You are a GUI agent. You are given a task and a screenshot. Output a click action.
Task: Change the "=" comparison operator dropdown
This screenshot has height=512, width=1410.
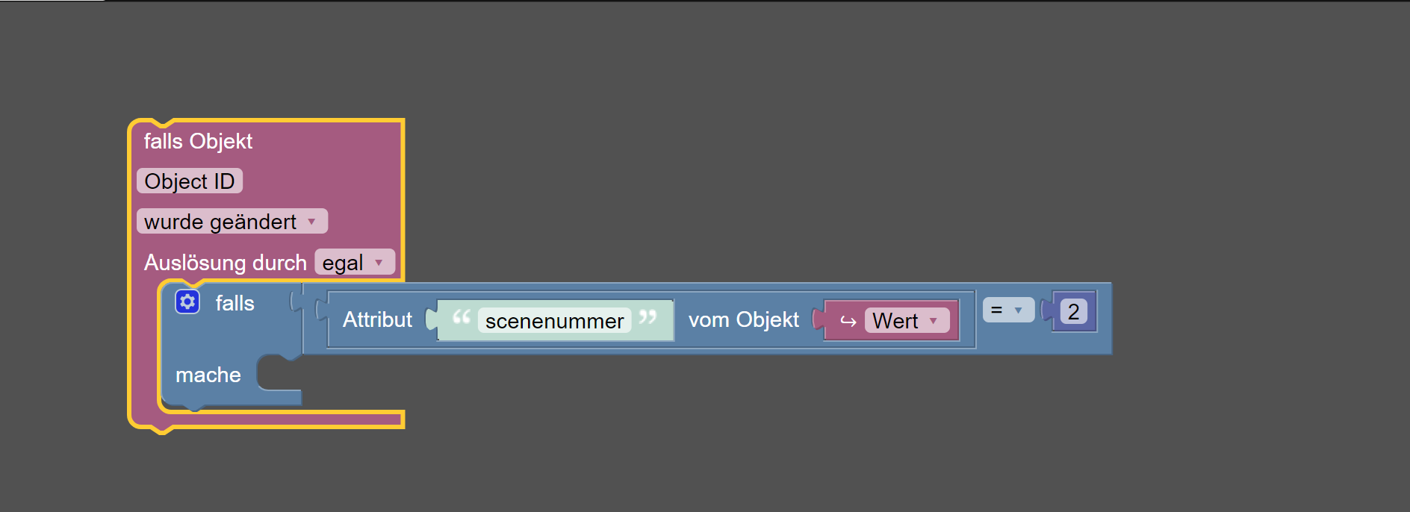(x=1007, y=310)
